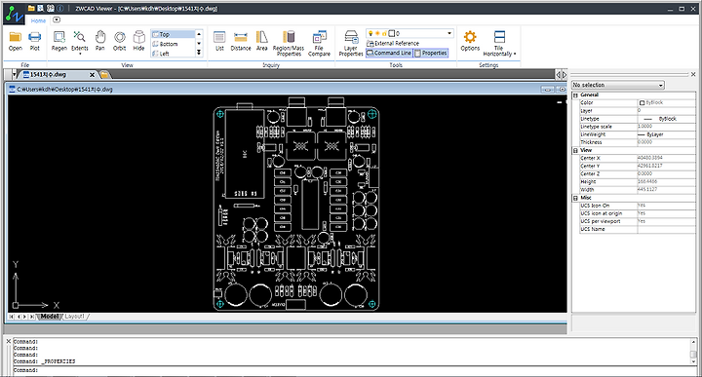Switch to the Layout1 tab
Screen dimensions: 702x377
click(74, 317)
